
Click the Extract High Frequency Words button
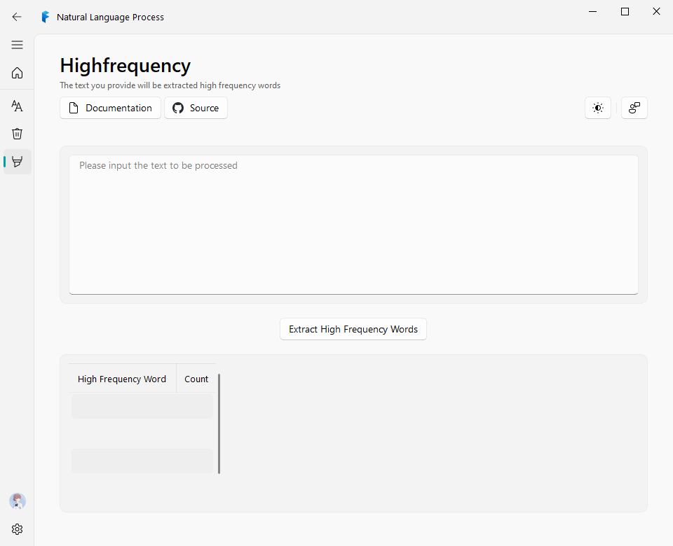tap(353, 329)
